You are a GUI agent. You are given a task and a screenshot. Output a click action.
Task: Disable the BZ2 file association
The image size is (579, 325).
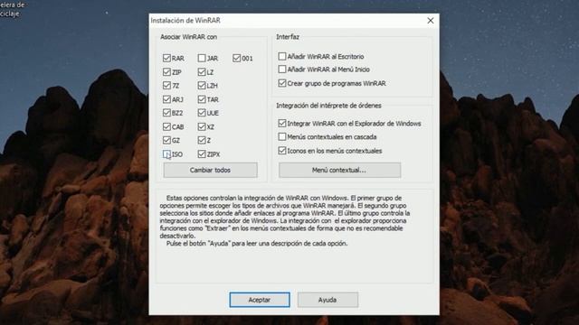pos(166,113)
